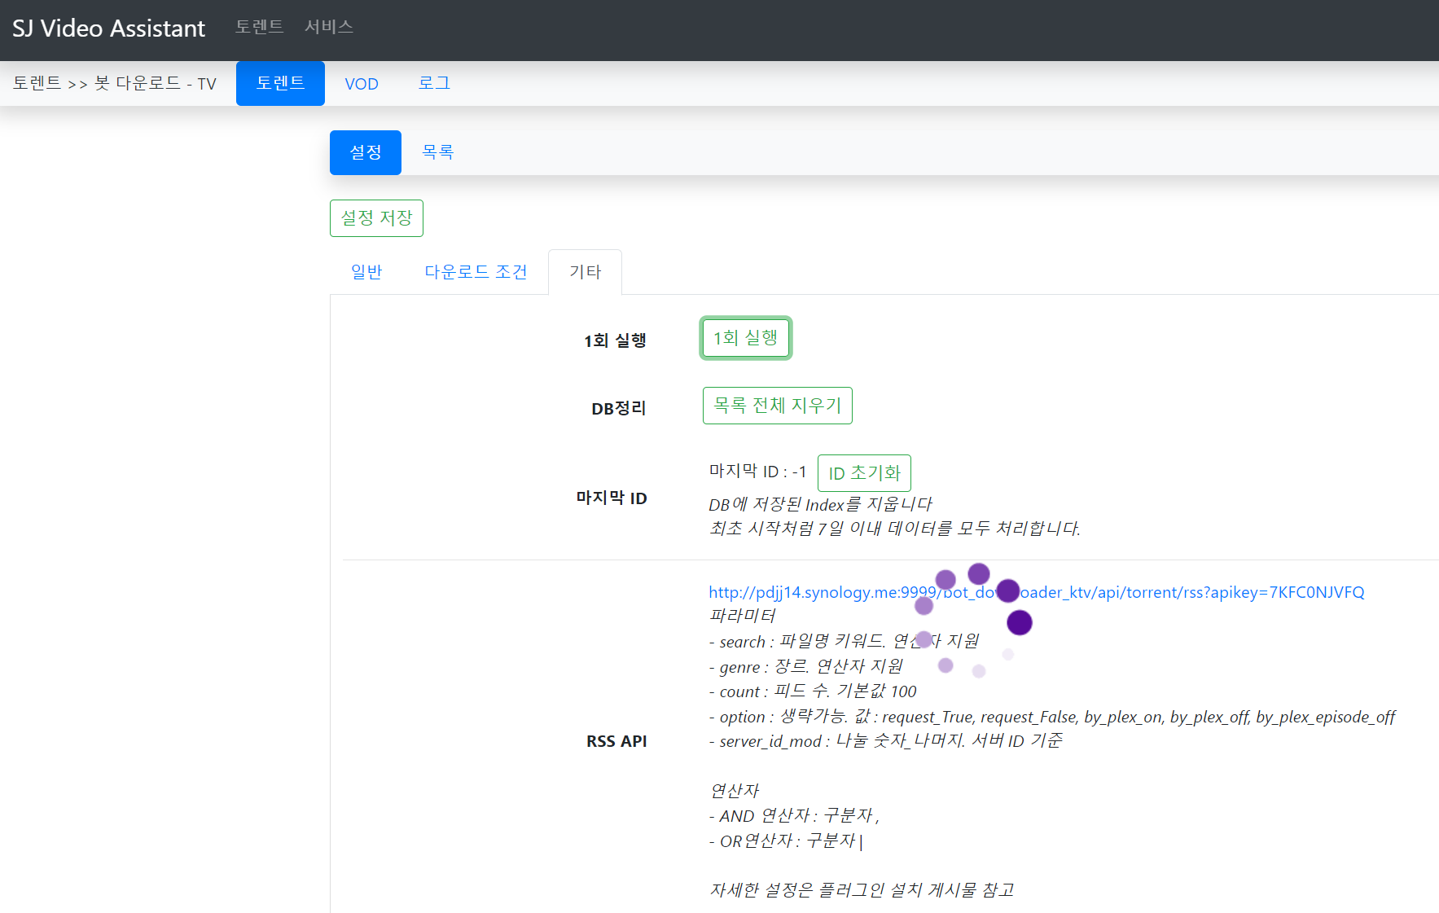The width and height of the screenshot is (1439, 913).
Task: Open the 다운로드 조건 tab
Action: point(476,272)
